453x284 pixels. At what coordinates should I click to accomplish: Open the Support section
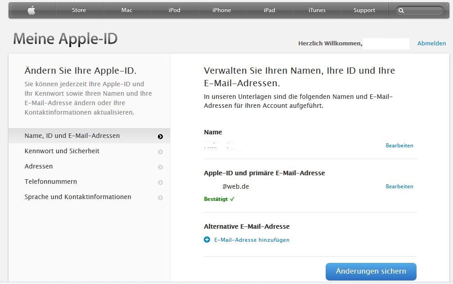point(364,10)
